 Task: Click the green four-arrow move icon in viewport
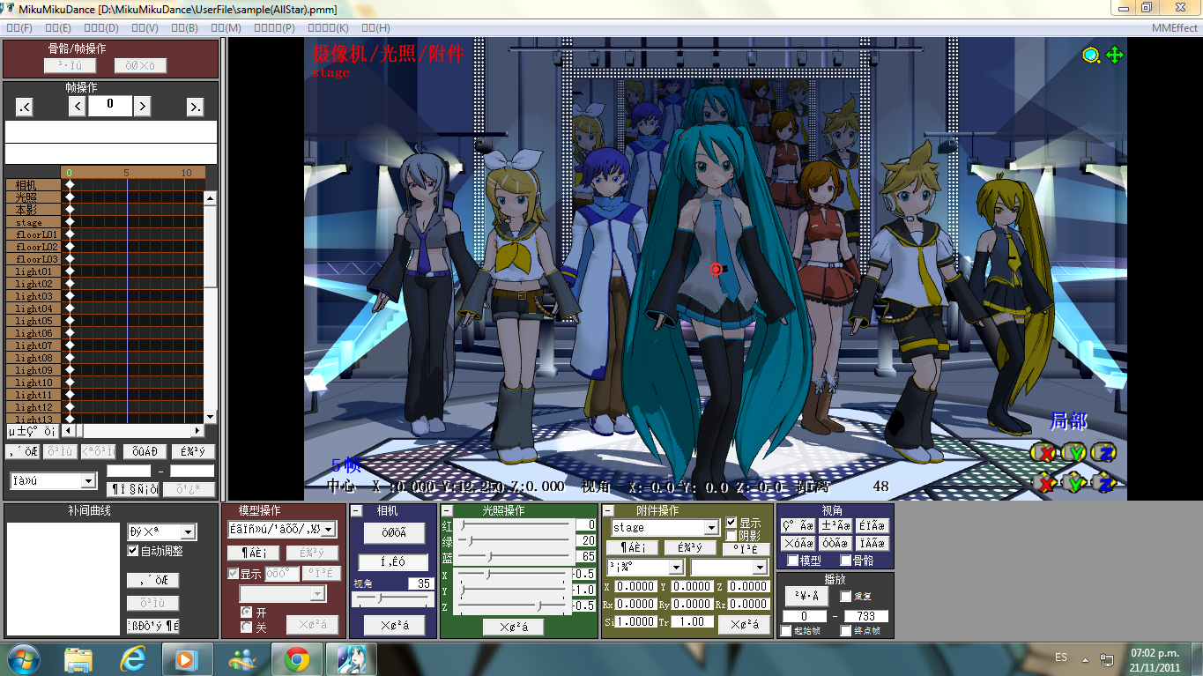[1115, 56]
